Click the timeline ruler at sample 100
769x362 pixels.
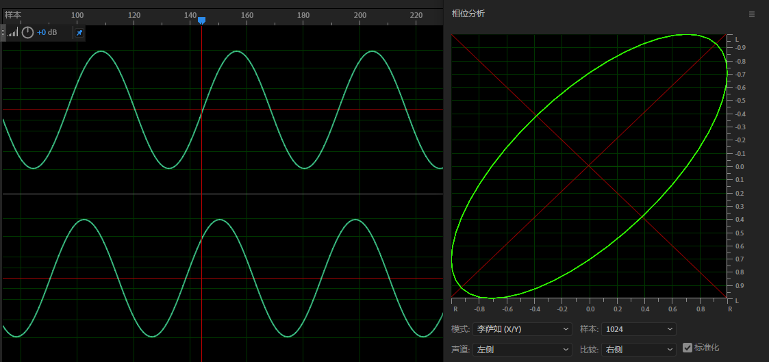click(x=77, y=15)
